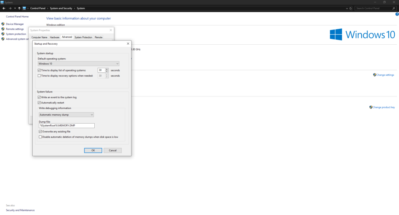Open Device Manager link

[15, 24]
